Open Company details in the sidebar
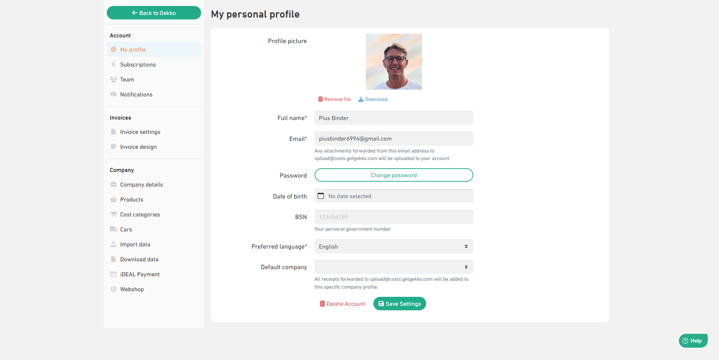 pos(141,185)
